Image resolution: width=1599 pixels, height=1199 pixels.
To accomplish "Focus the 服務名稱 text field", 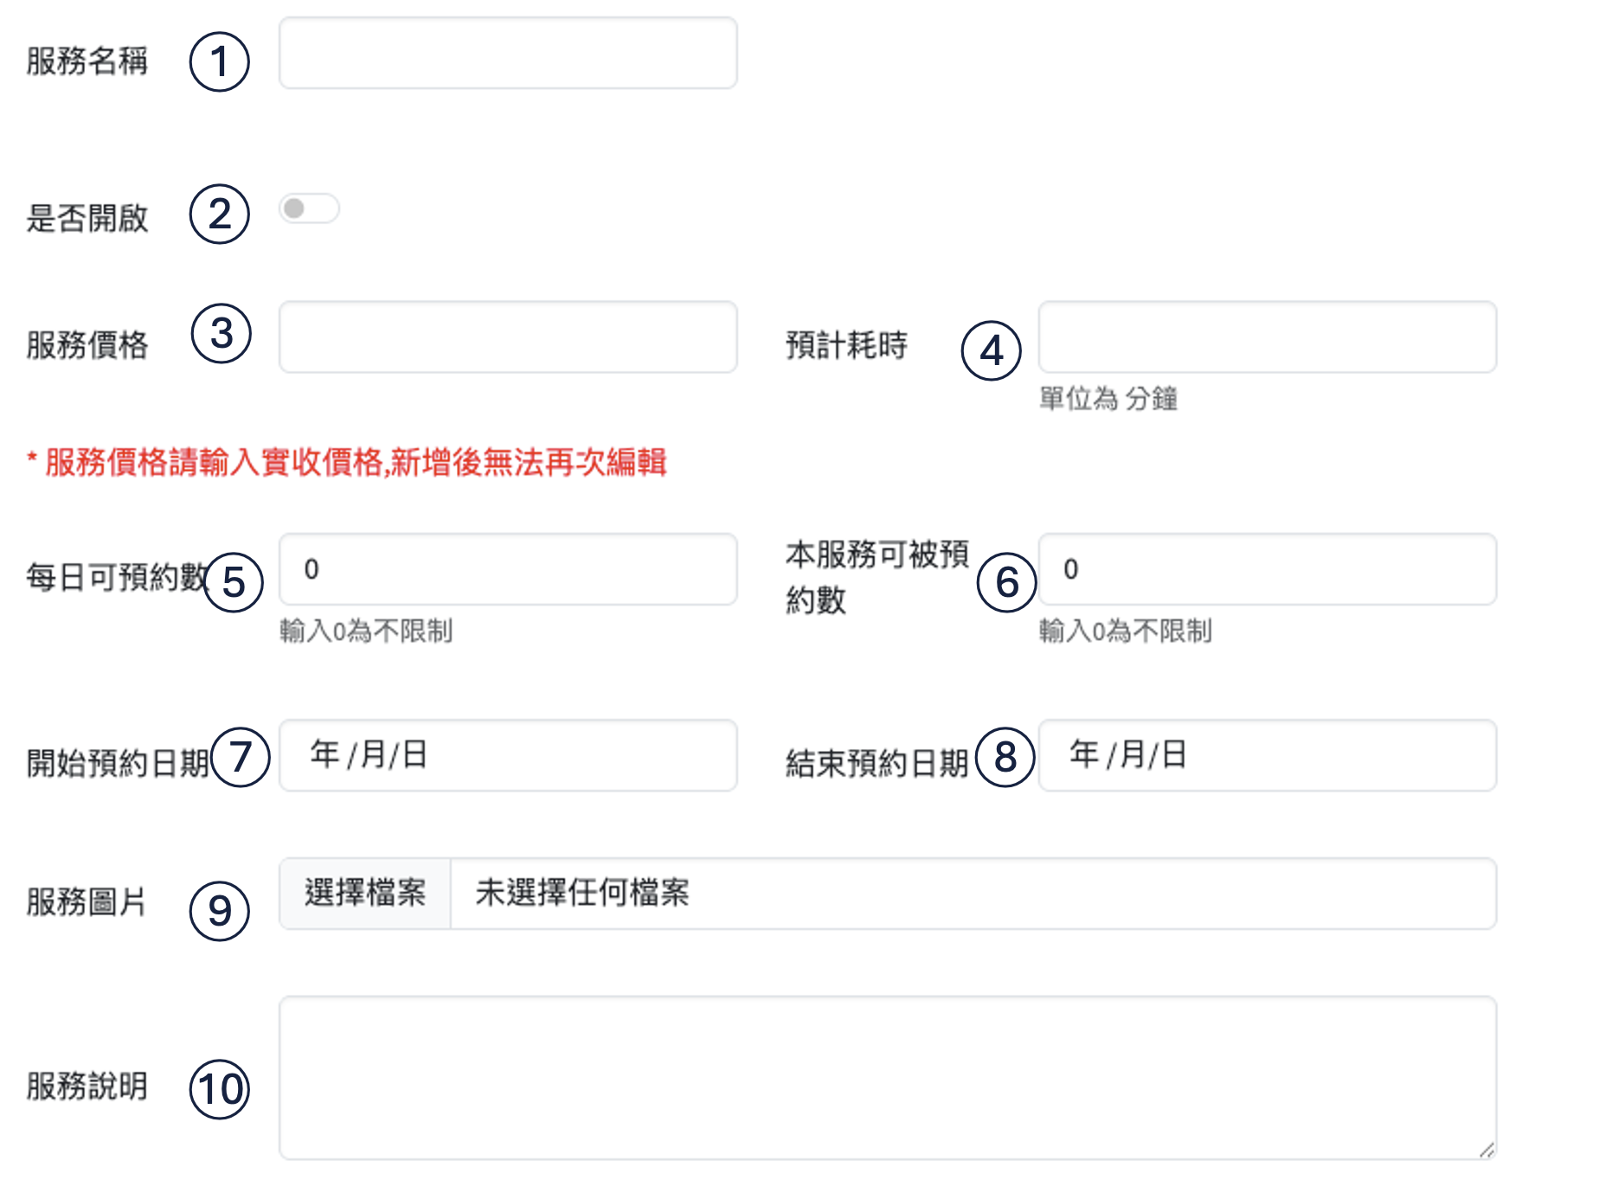I will 508,53.
